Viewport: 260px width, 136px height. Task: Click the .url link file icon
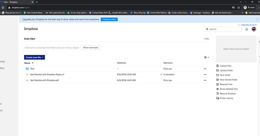[27, 74]
